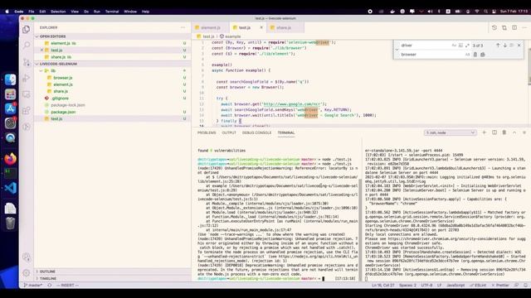531x298 pixels.
Task: Click the Prettier status bar item
Action: click(500, 285)
